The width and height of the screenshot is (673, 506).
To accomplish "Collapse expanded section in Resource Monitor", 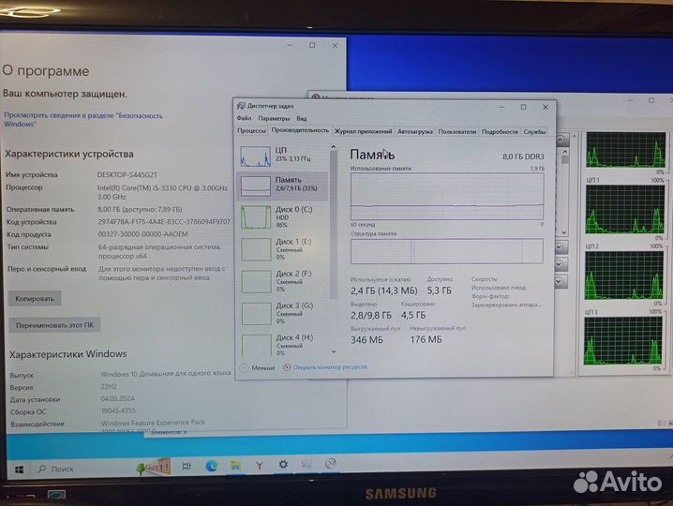I will (561, 140).
